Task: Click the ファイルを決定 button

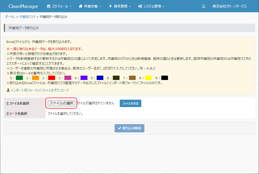Action: (131, 103)
